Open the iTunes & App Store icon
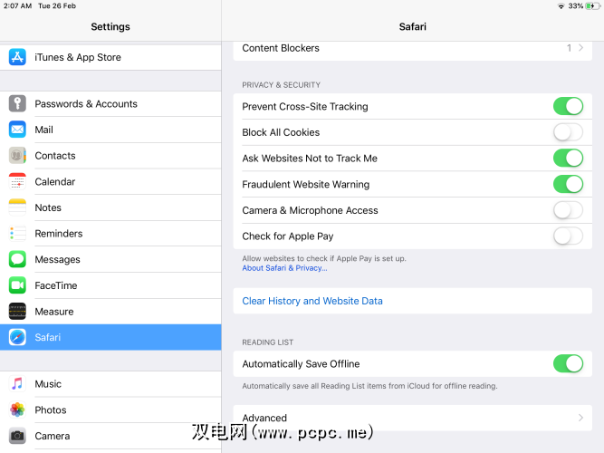The image size is (604, 453). click(18, 57)
